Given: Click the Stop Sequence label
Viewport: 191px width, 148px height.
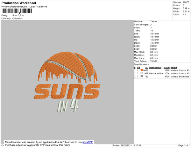Looking at the screenshot, I should (142, 64).
